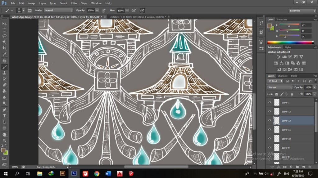Select the Pen tool

tap(4, 110)
